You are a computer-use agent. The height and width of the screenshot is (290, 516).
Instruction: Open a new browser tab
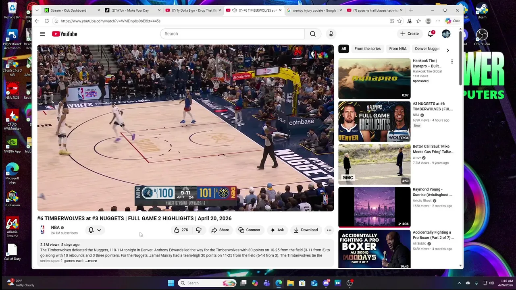click(411, 10)
